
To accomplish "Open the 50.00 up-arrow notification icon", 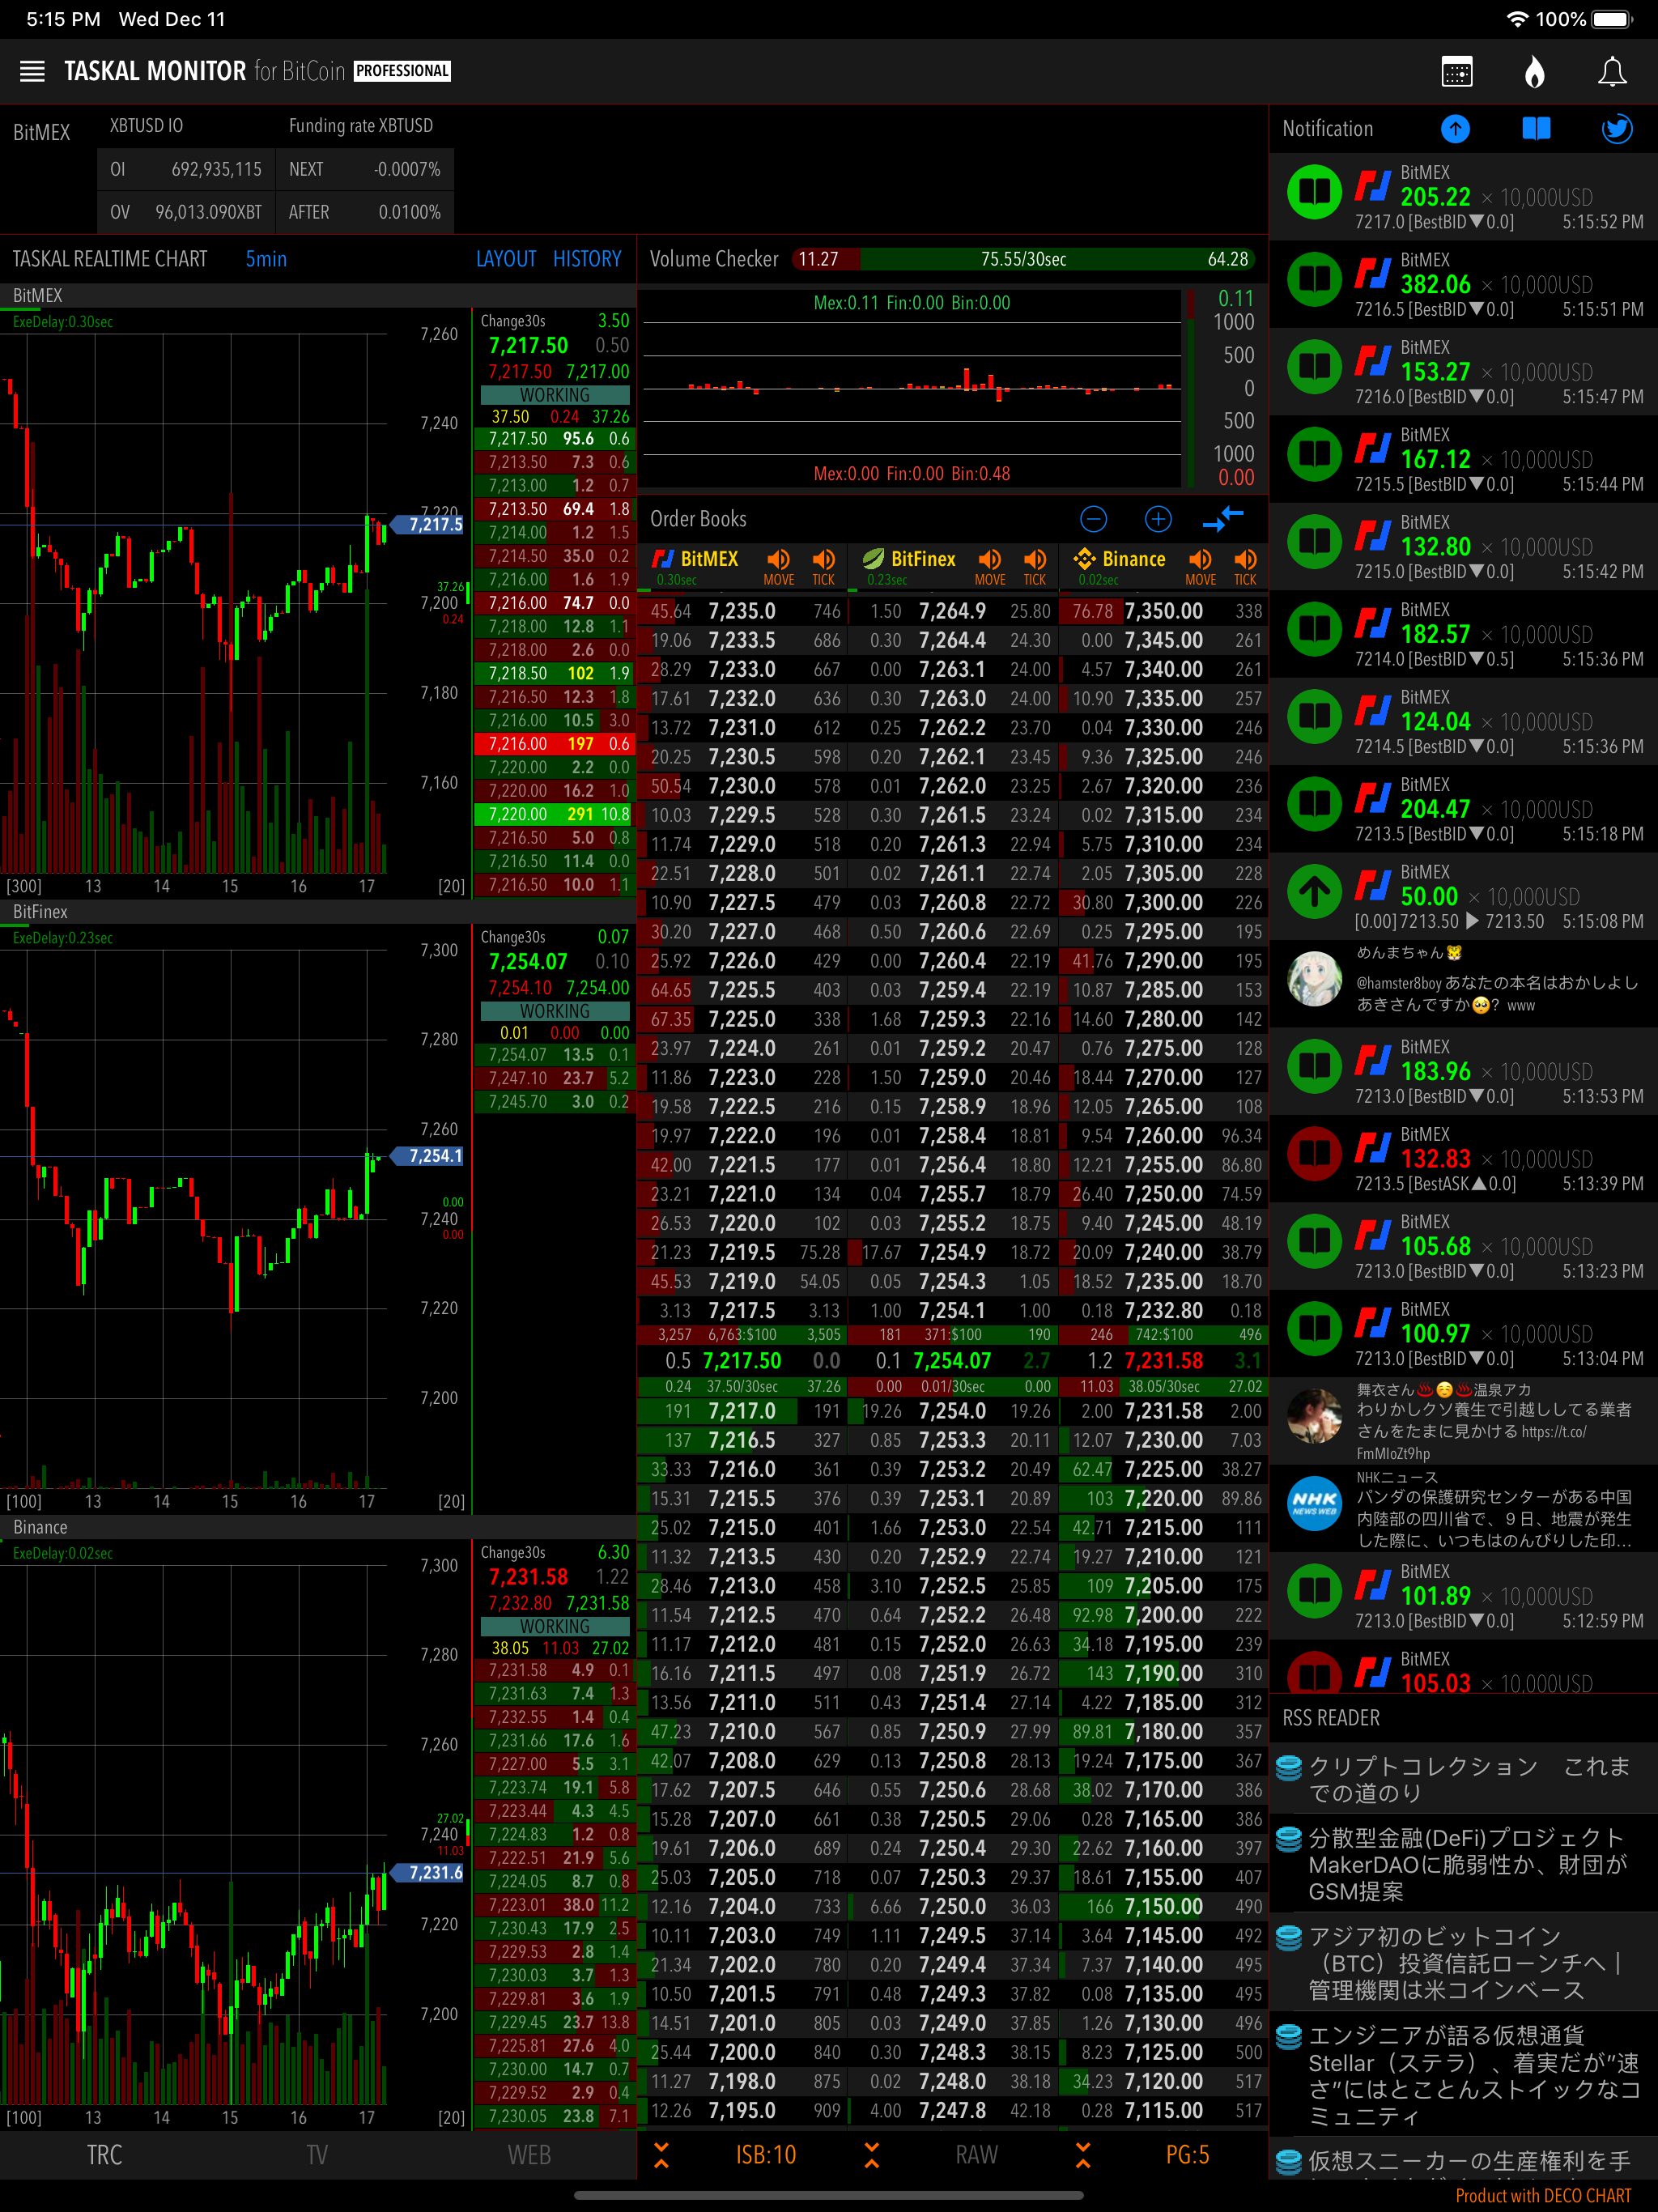I will click(1314, 892).
